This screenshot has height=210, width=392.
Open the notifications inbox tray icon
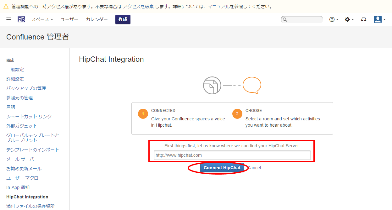click(x=364, y=19)
